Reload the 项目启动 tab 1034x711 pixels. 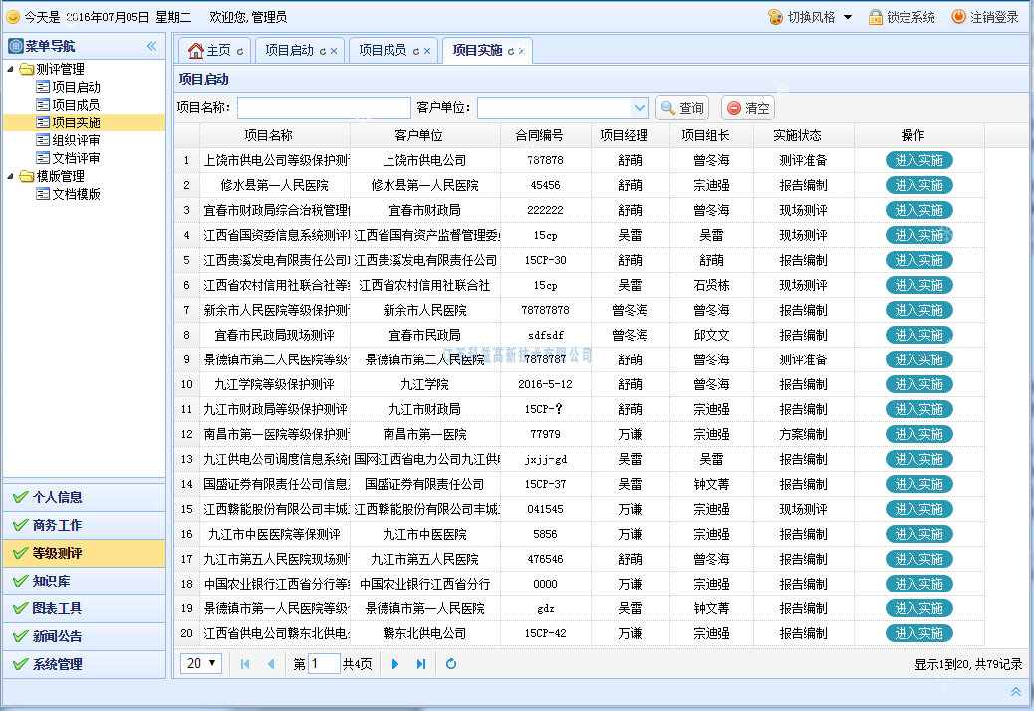click(323, 51)
